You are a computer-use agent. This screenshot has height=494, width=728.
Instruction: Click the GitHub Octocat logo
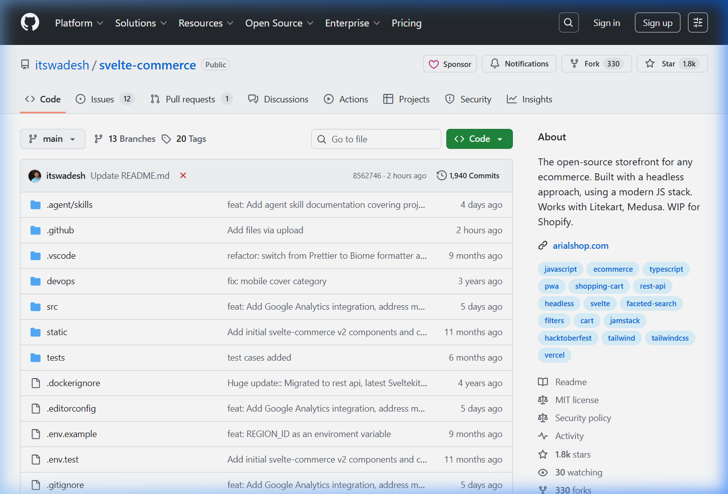[x=30, y=22]
